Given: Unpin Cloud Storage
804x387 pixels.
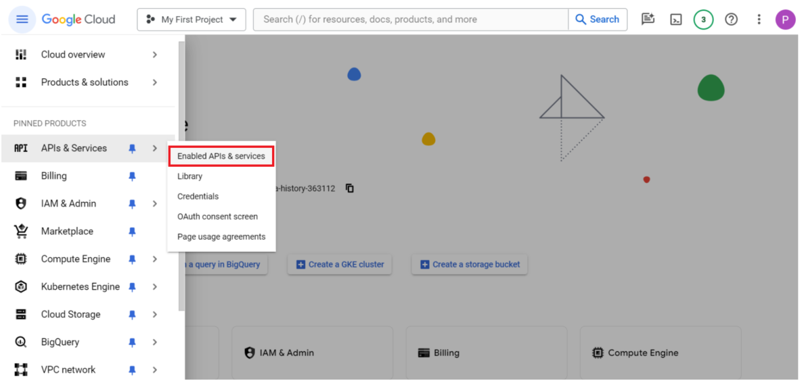Looking at the screenshot, I should click(132, 314).
